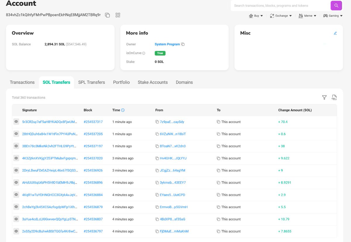Open block #254536797
The height and width of the screenshot is (242, 351).
(93, 231)
